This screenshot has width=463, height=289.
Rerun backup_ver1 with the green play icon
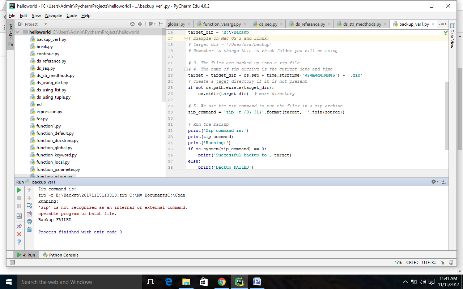19,190
